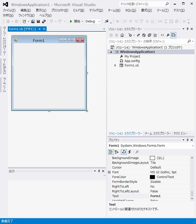Click the Align to Grid layout icon
The width and height of the screenshot is (196, 224).
[x=118, y=21]
